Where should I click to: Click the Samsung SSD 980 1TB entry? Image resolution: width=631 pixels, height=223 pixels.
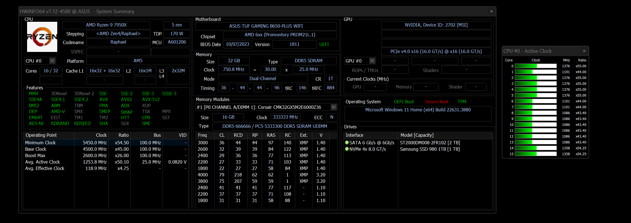(x=430, y=149)
